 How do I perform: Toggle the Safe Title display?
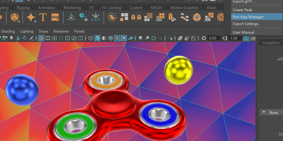[74, 38]
